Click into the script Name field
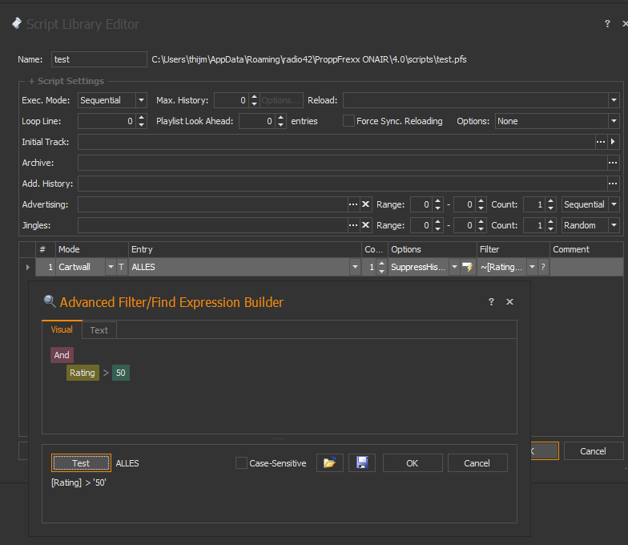 [x=99, y=59]
